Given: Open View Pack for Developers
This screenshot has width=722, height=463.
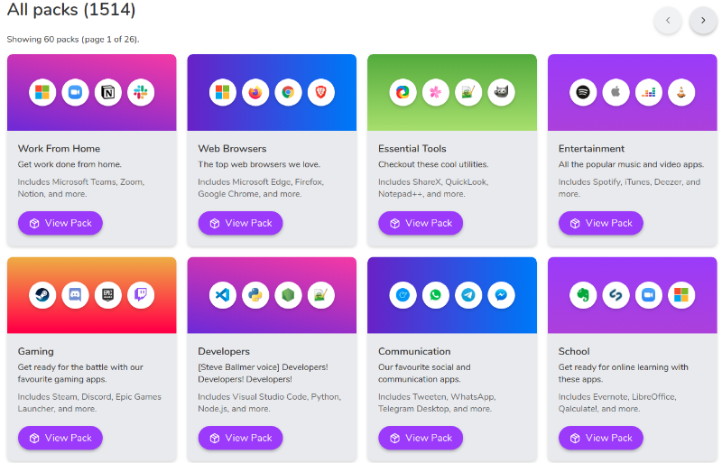Looking at the screenshot, I should pyautogui.click(x=240, y=438).
